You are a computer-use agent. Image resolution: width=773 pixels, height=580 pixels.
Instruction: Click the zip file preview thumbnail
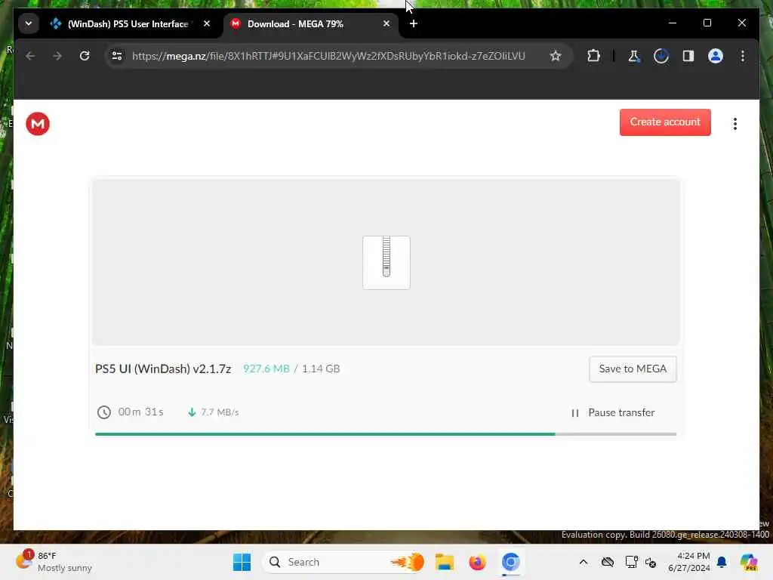click(386, 262)
